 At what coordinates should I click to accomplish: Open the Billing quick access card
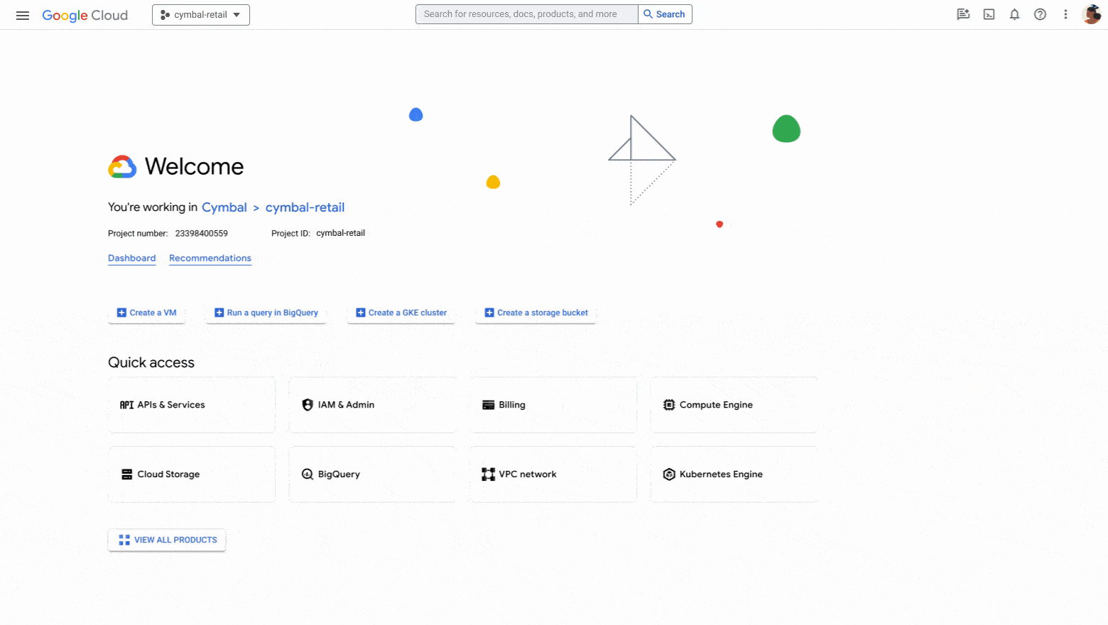553,405
